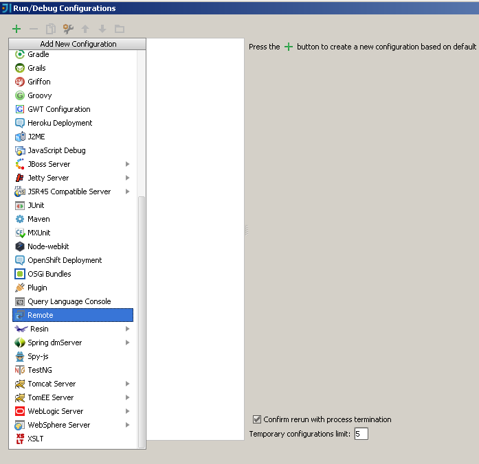The width and height of the screenshot is (479, 464).
Task: Click the Spy-js spy icon
Action: coord(20,356)
